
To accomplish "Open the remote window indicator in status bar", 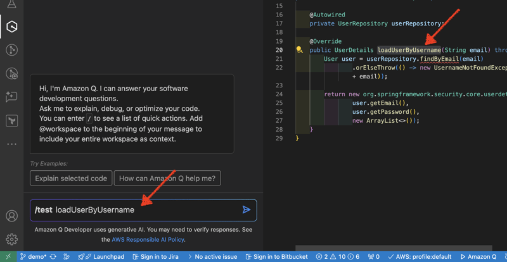I will point(8,257).
